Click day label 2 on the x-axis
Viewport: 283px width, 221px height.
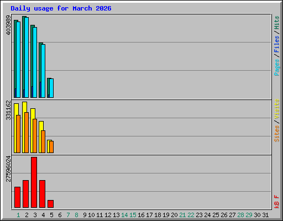tap(27, 215)
